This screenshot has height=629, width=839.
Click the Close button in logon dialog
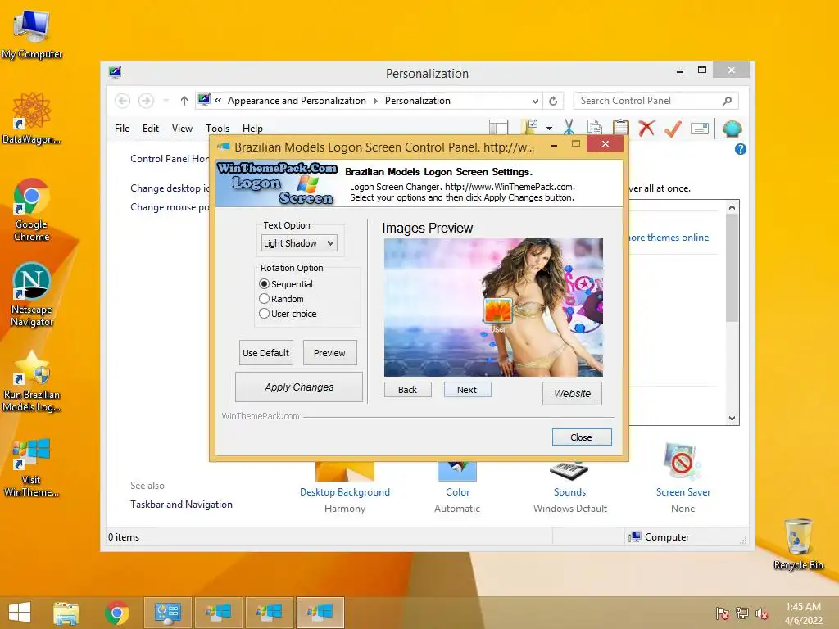tap(582, 437)
